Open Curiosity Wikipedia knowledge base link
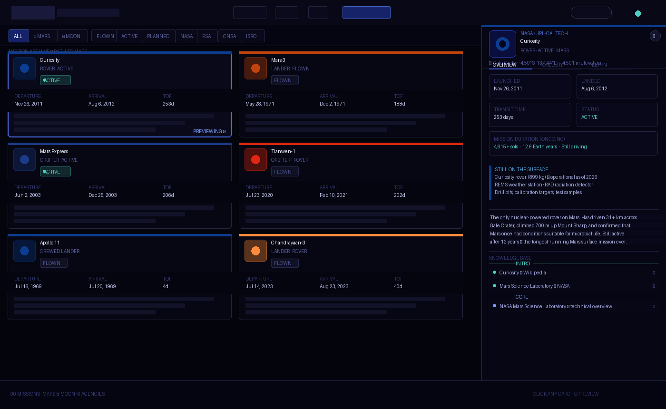This screenshot has height=409, width=666. [522, 273]
